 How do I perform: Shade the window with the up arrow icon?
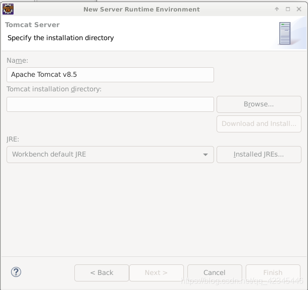point(277,9)
